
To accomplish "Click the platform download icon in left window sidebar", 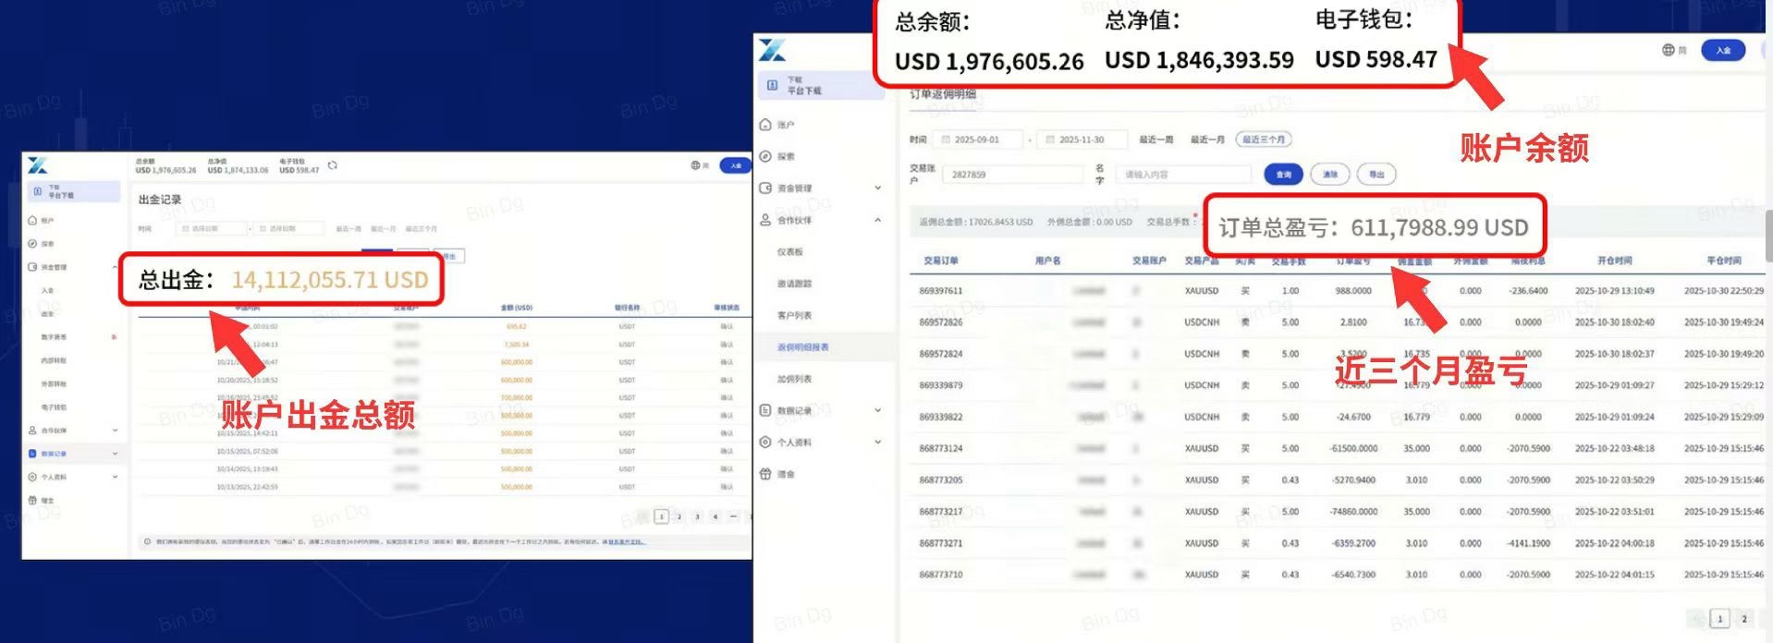I will 38,192.
